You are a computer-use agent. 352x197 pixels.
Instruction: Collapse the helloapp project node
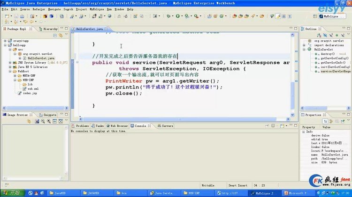point(5,45)
